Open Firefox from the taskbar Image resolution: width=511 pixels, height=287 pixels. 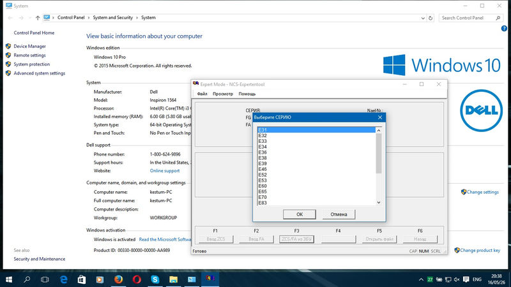click(118, 279)
